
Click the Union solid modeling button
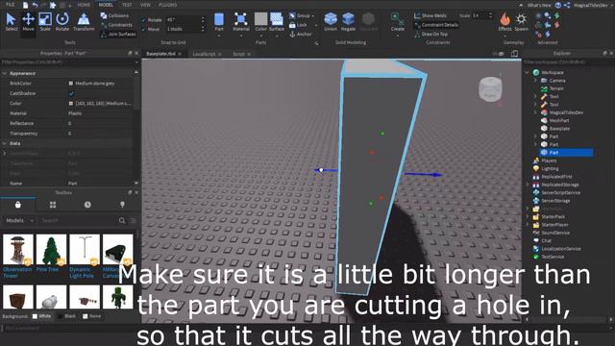[x=331, y=22]
